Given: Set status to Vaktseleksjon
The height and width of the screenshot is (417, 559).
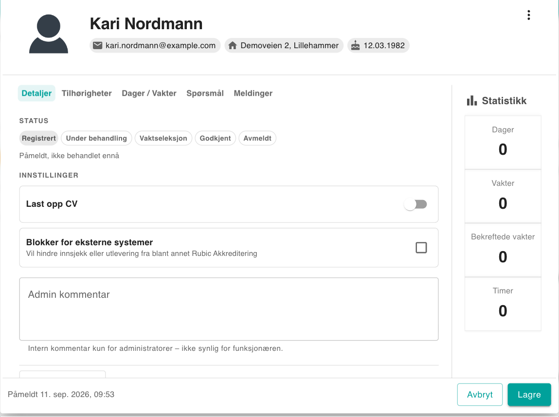Looking at the screenshot, I should (x=163, y=138).
